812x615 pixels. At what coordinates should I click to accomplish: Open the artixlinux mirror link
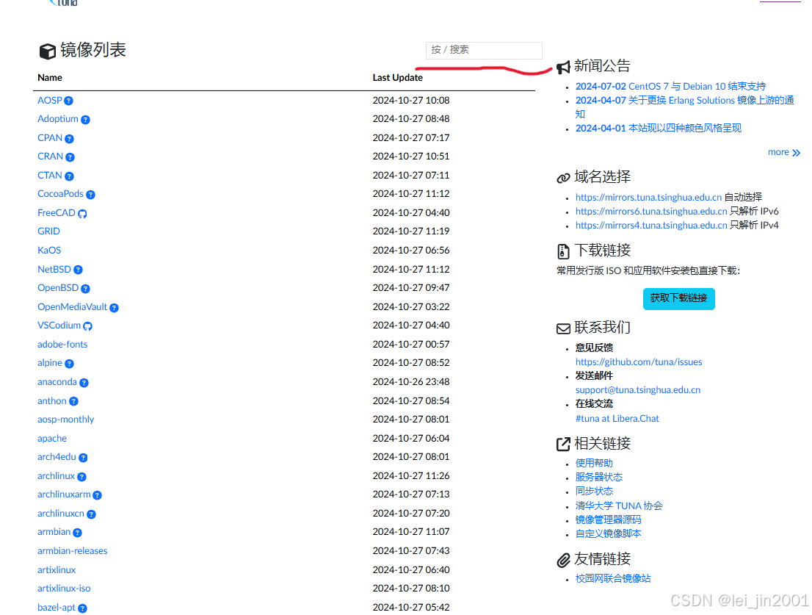click(57, 570)
